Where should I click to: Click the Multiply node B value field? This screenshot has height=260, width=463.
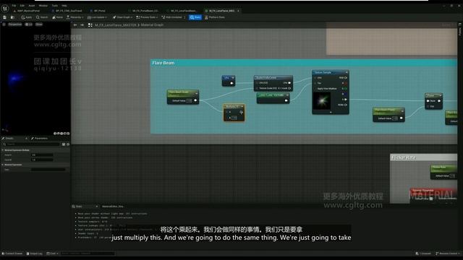234,118
